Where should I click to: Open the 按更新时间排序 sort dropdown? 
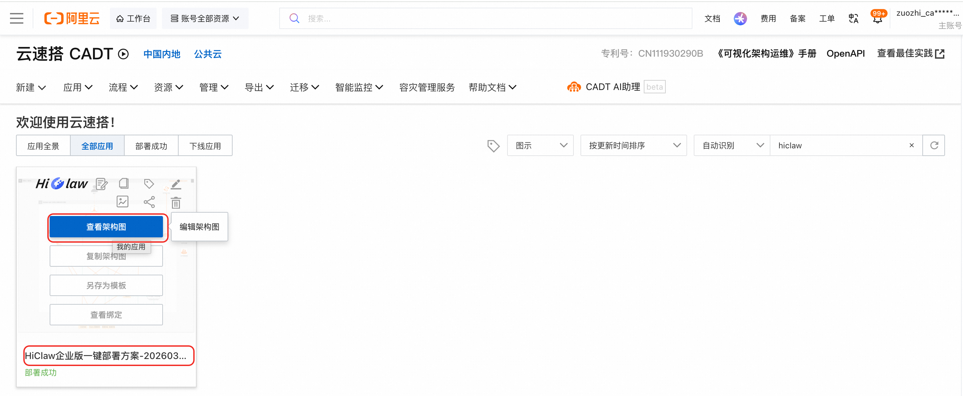(x=634, y=145)
